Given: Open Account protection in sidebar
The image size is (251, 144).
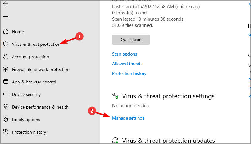Looking at the screenshot, I should pyautogui.click(x=30, y=57).
